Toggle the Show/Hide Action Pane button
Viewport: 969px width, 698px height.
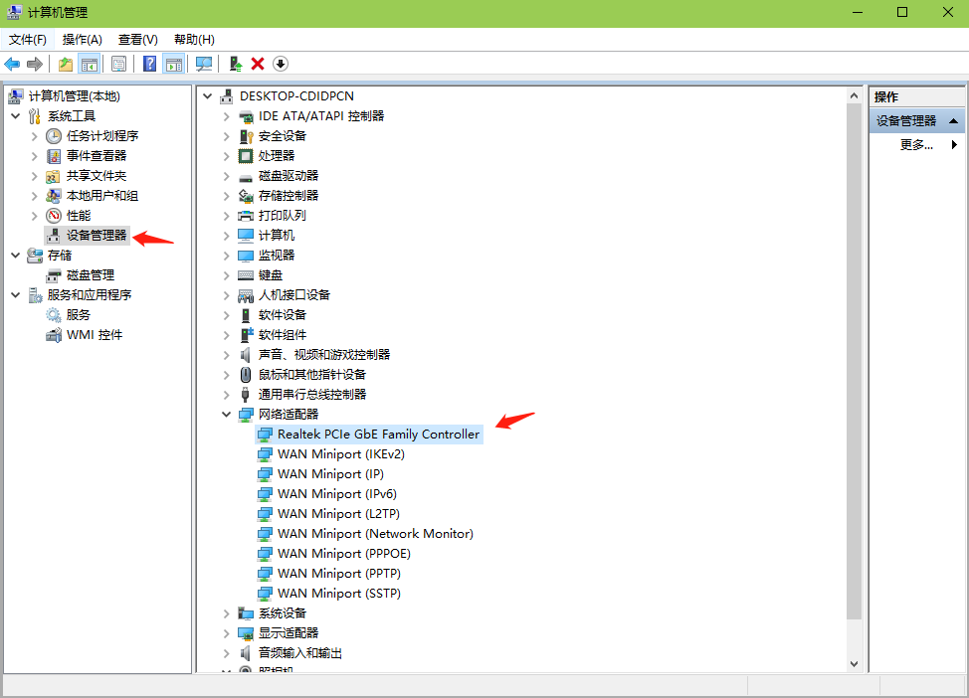(174, 64)
